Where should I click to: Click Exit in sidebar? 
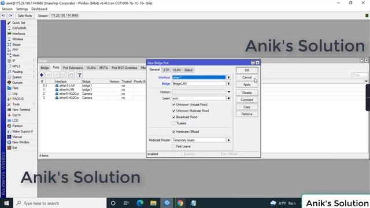pos(14,148)
